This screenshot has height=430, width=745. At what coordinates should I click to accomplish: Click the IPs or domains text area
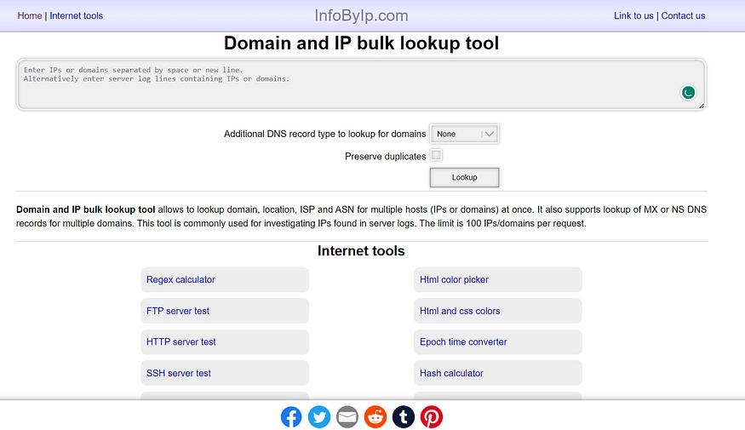tap(341, 85)
